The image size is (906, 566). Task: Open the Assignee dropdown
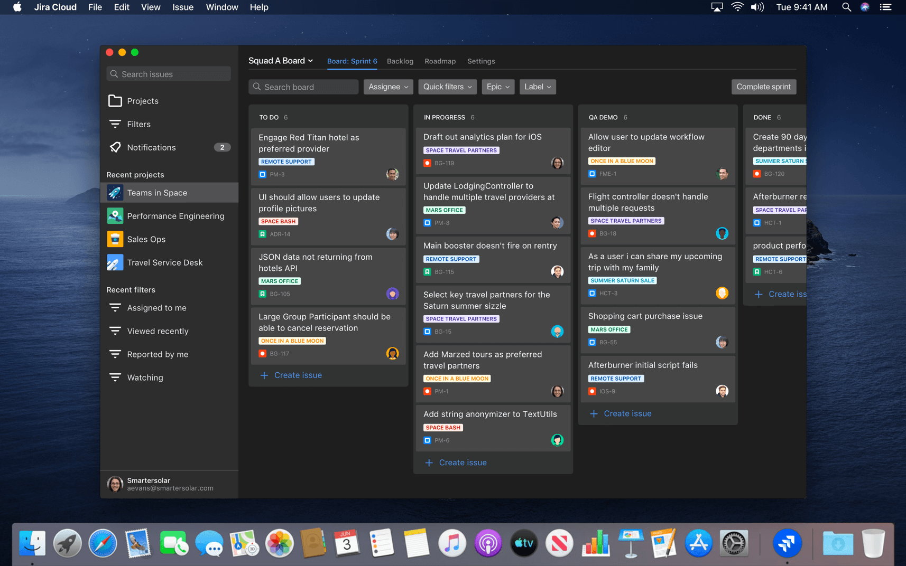click(388, 87)
